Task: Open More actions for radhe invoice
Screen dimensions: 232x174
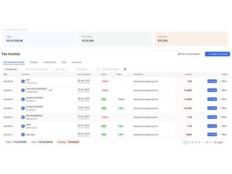Action: click(223, 126)
